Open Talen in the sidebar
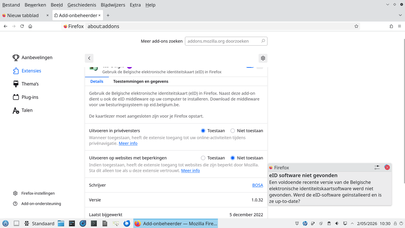The image size is (405, 228). click(x=22, y=111)
